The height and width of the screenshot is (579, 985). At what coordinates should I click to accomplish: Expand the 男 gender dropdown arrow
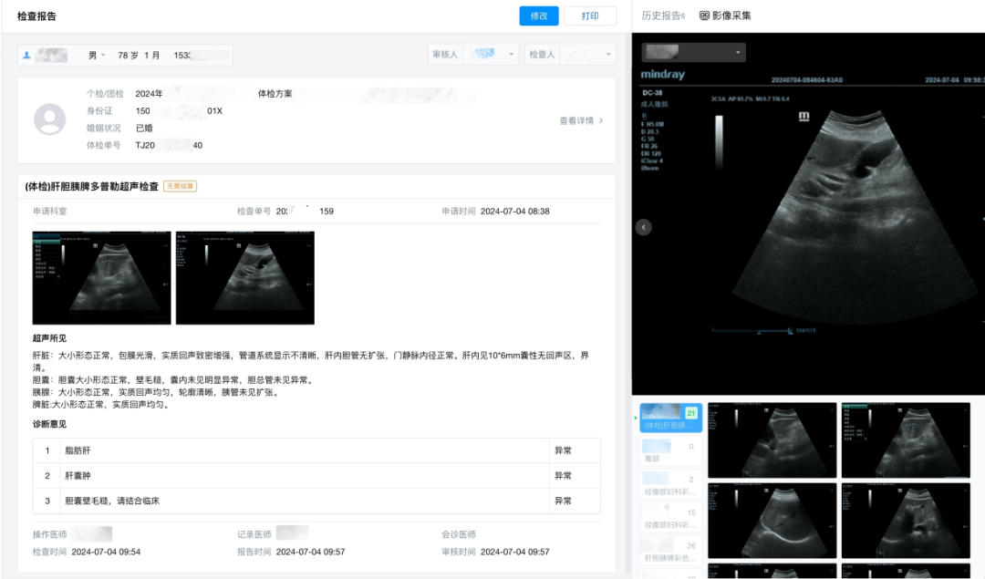click(x=103, y=56)
